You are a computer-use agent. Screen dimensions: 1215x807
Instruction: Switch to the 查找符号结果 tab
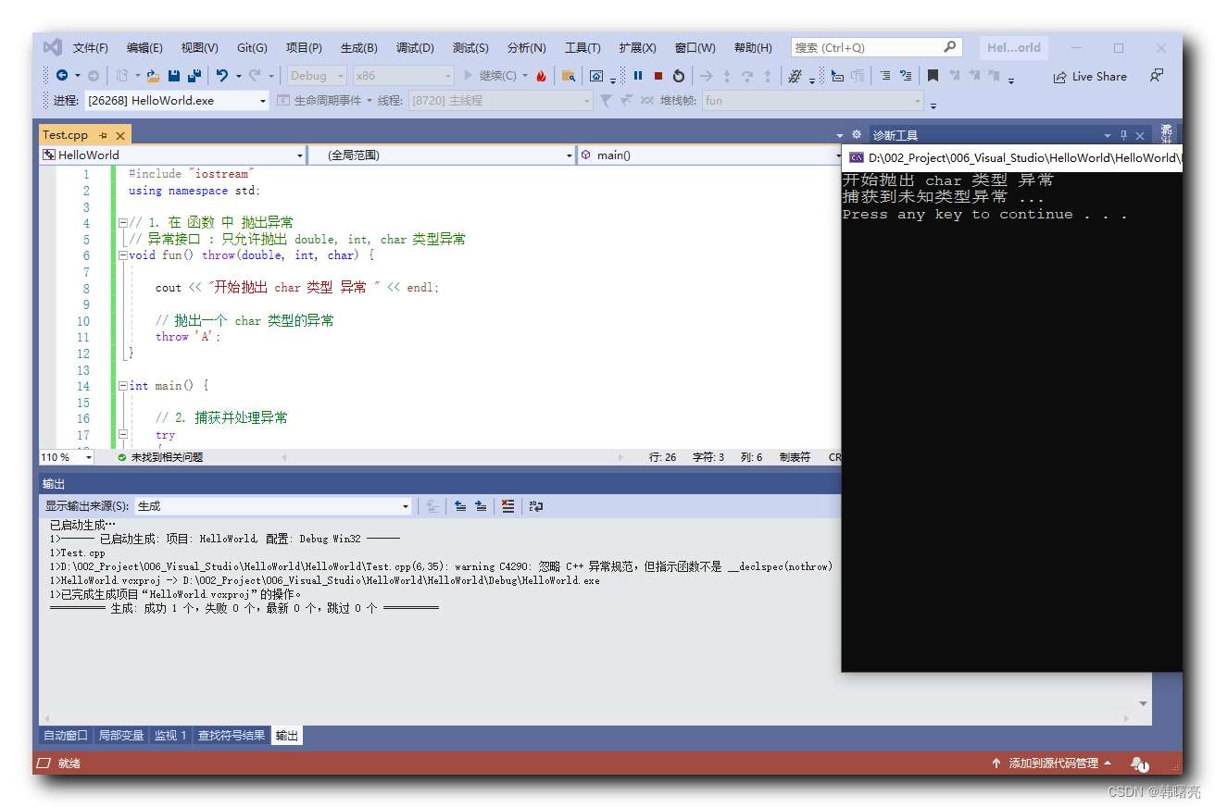232,736
